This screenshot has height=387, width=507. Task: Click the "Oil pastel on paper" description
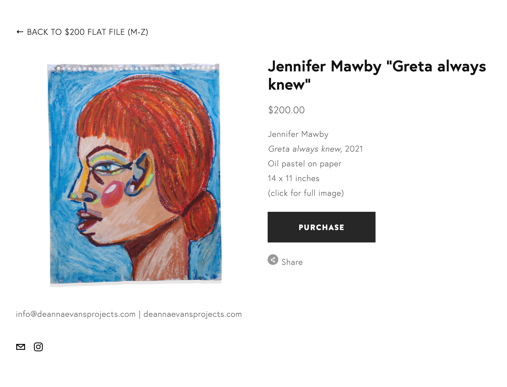pyautogui.click(x=304, y=164)
